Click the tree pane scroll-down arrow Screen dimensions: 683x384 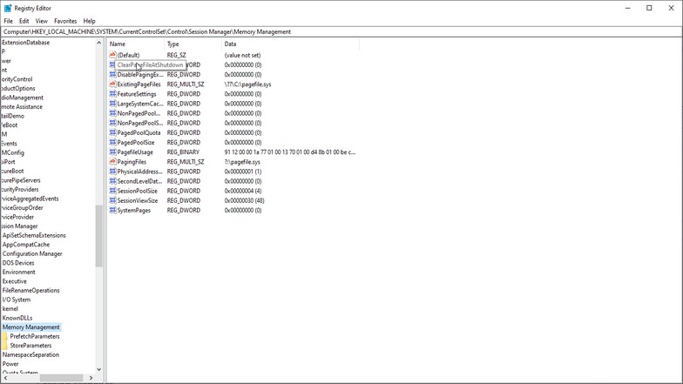pos(99,369)
